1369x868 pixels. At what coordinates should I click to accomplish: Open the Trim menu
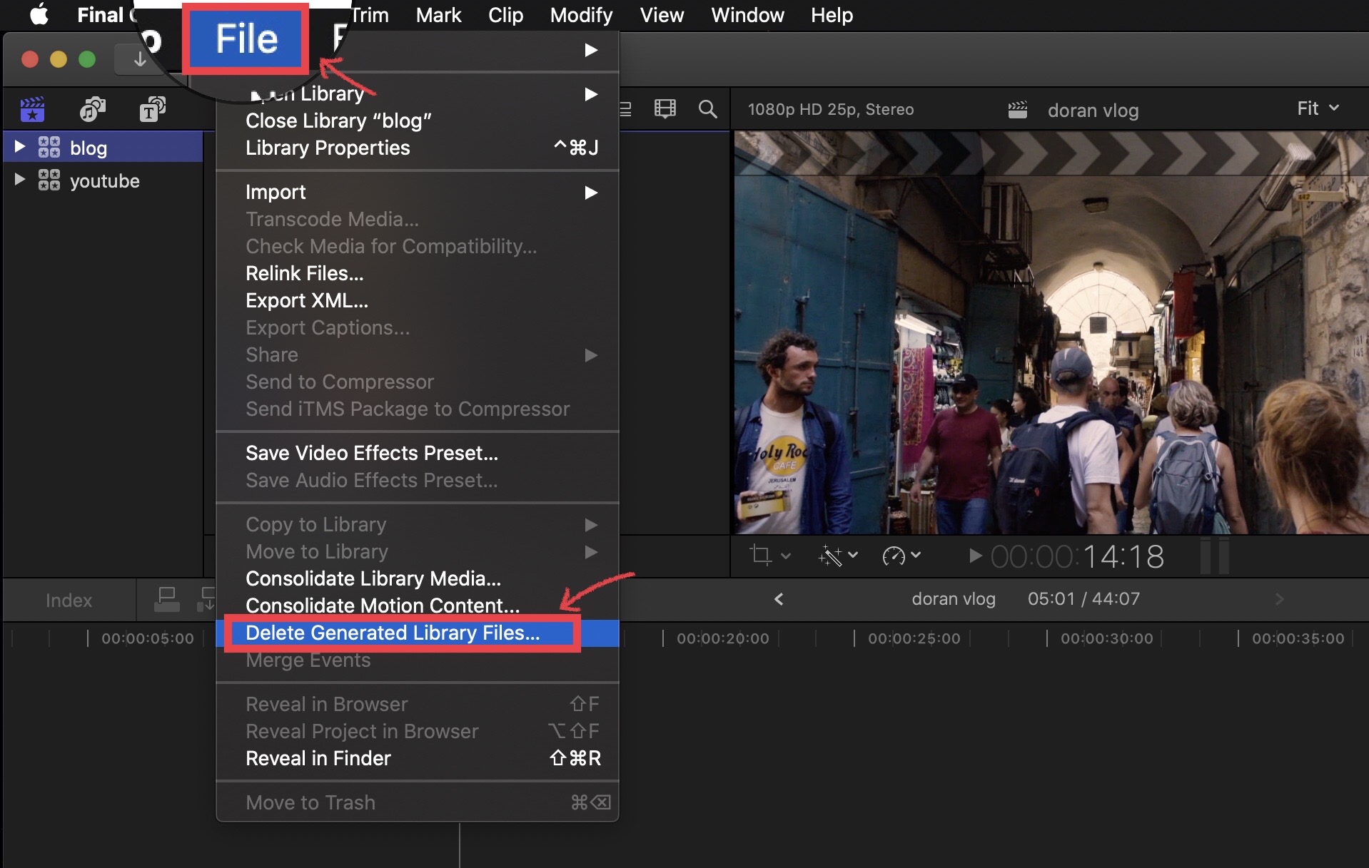point(370,15)
